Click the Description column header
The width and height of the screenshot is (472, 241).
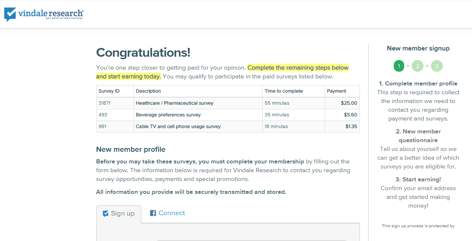[x=148, y=91]
